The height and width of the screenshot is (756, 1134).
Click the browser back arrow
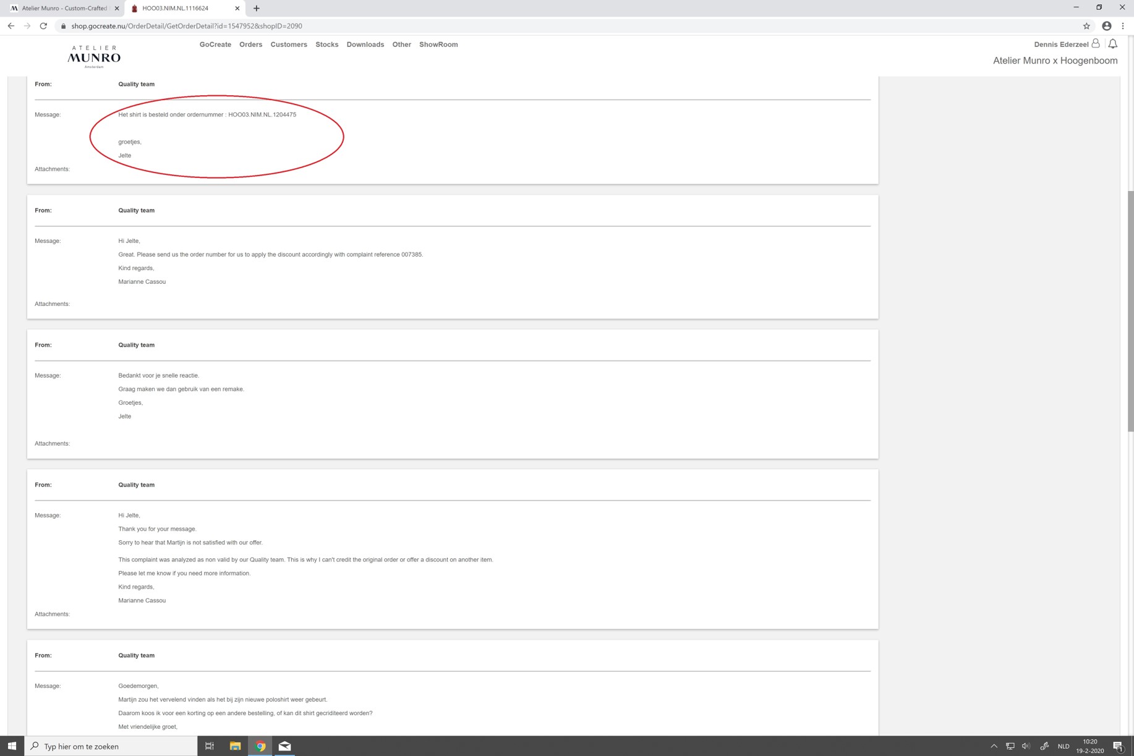[11, 26]
